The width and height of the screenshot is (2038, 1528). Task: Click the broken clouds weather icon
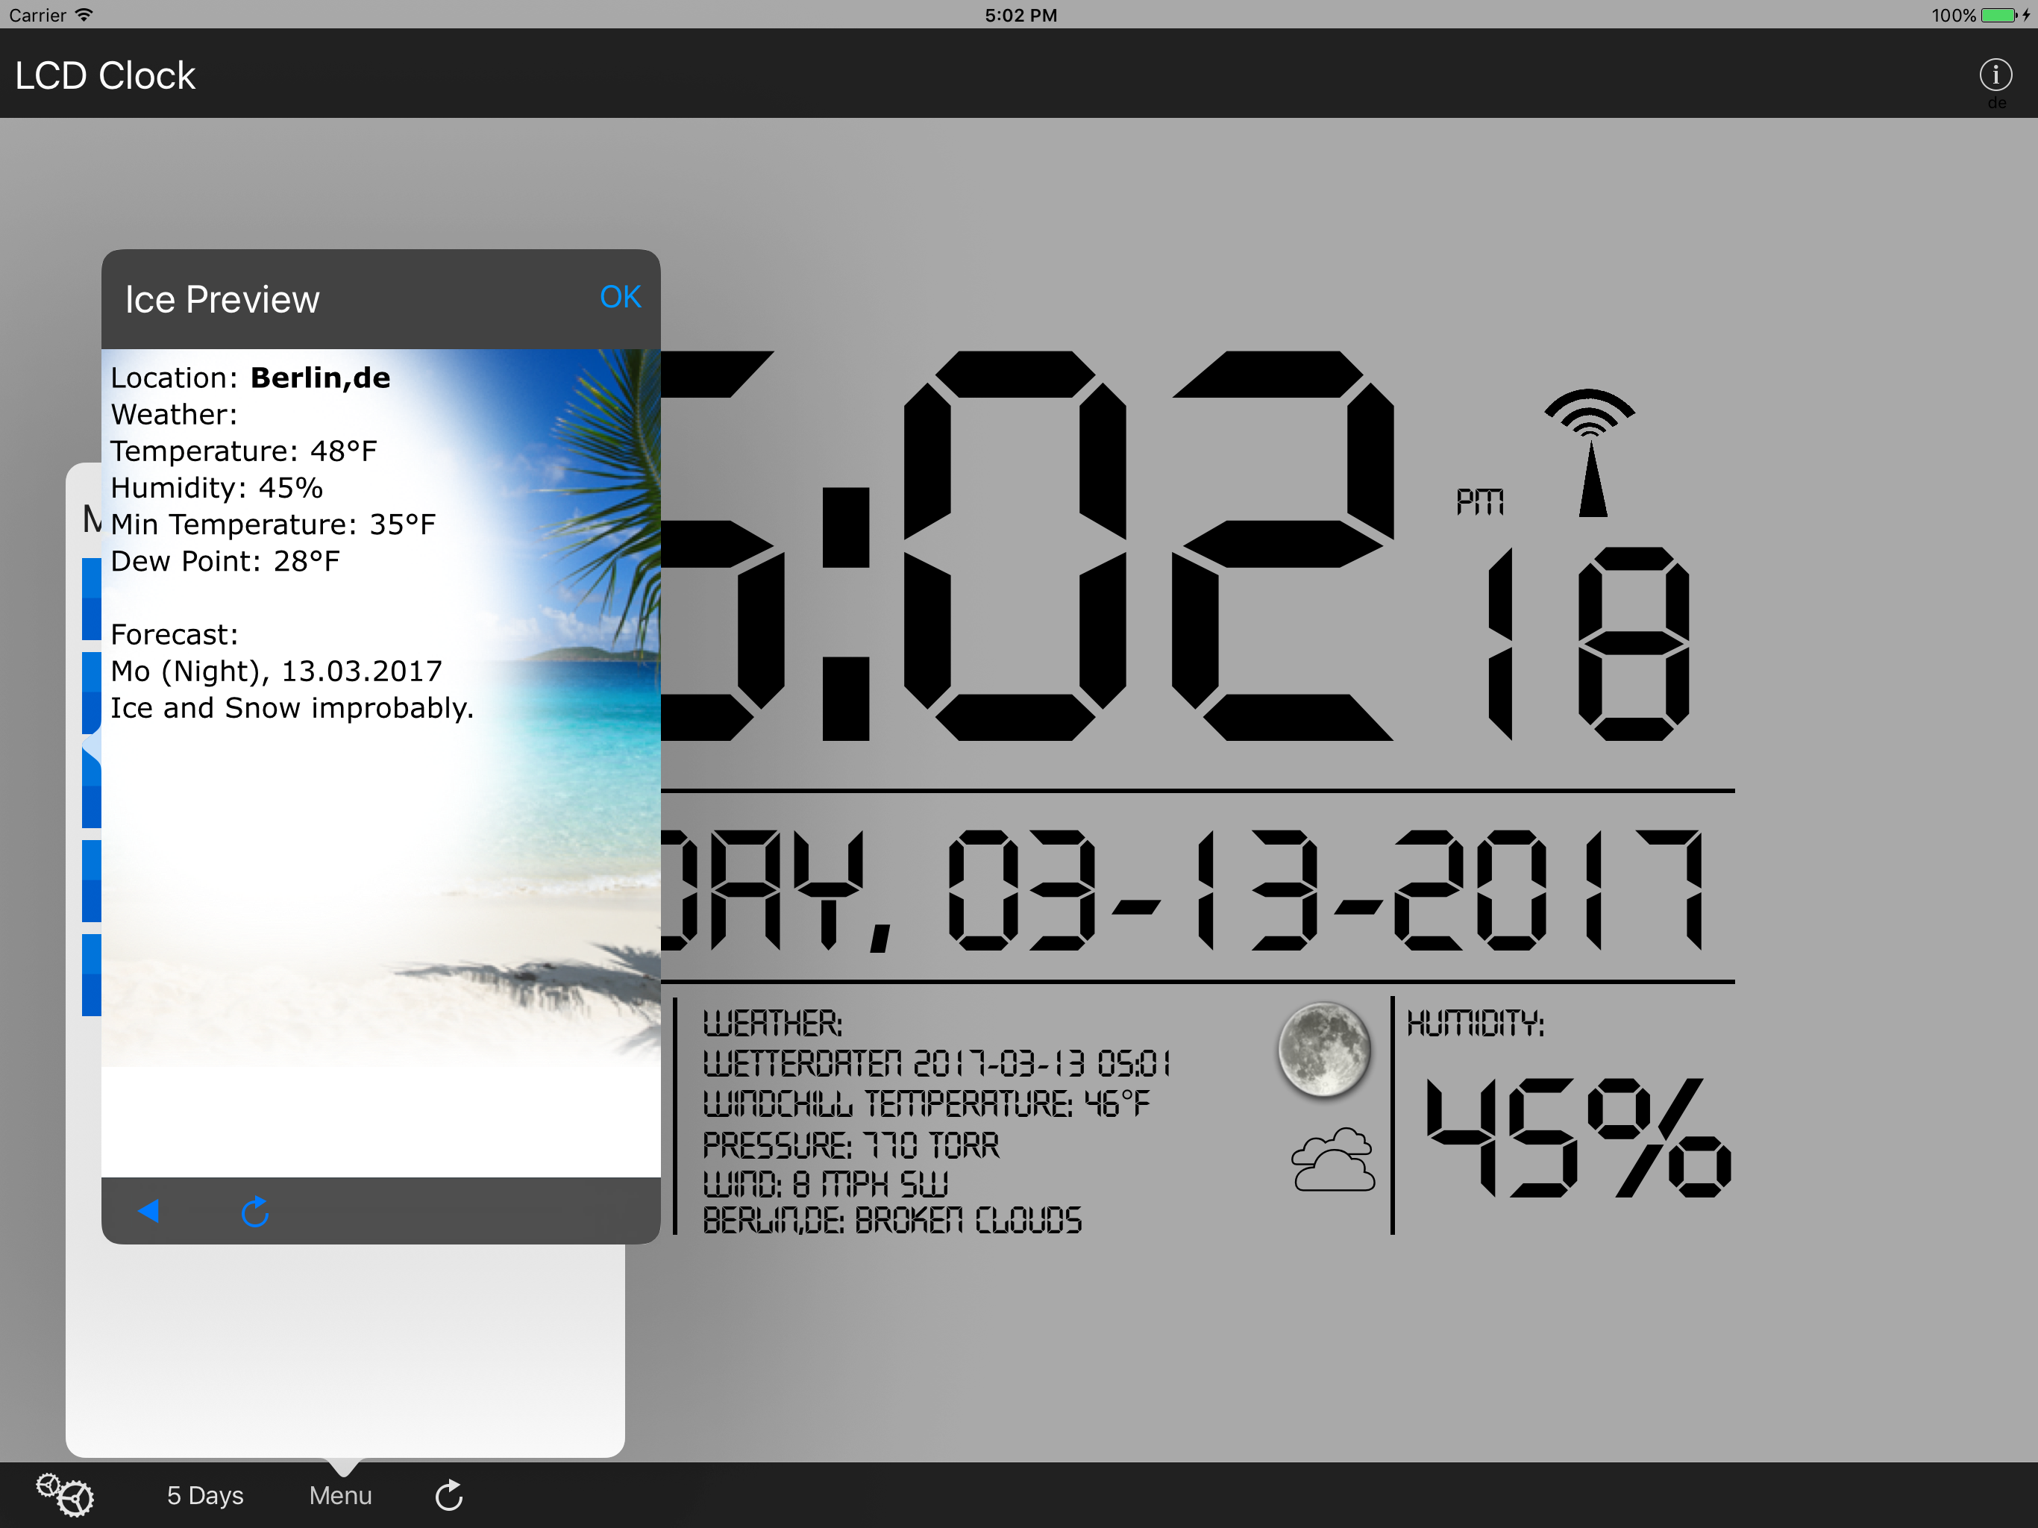point(1333,1159)
